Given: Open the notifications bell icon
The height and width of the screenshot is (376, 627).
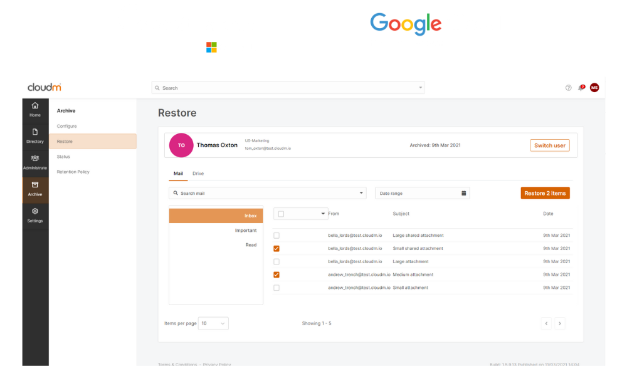Looking at the screenshot, I should tap(581, 88).
